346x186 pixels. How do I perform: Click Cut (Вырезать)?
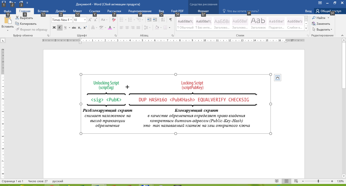click(x=24, y=18)
